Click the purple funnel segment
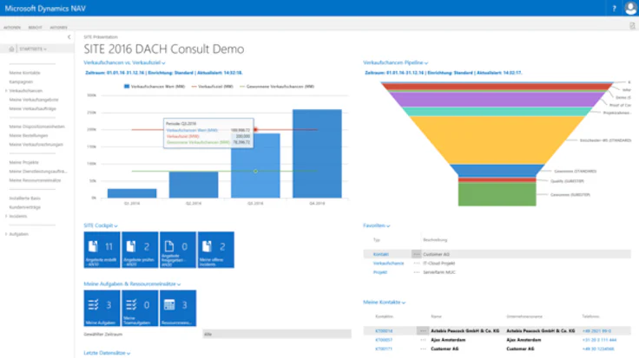639x358 pixels. pos(497,100)
